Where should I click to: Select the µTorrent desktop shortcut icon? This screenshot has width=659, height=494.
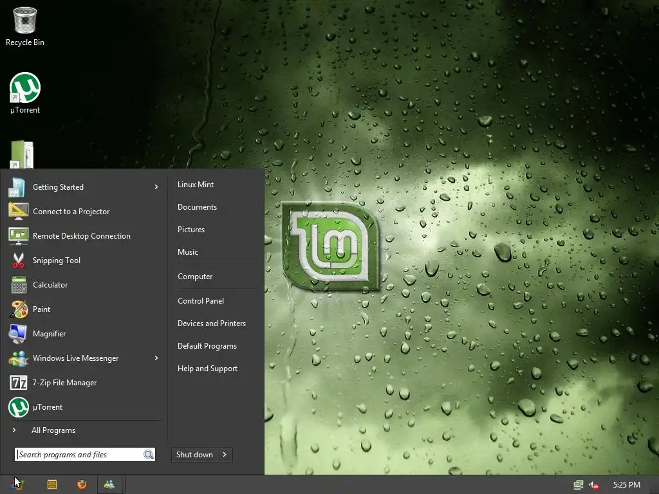25,87
